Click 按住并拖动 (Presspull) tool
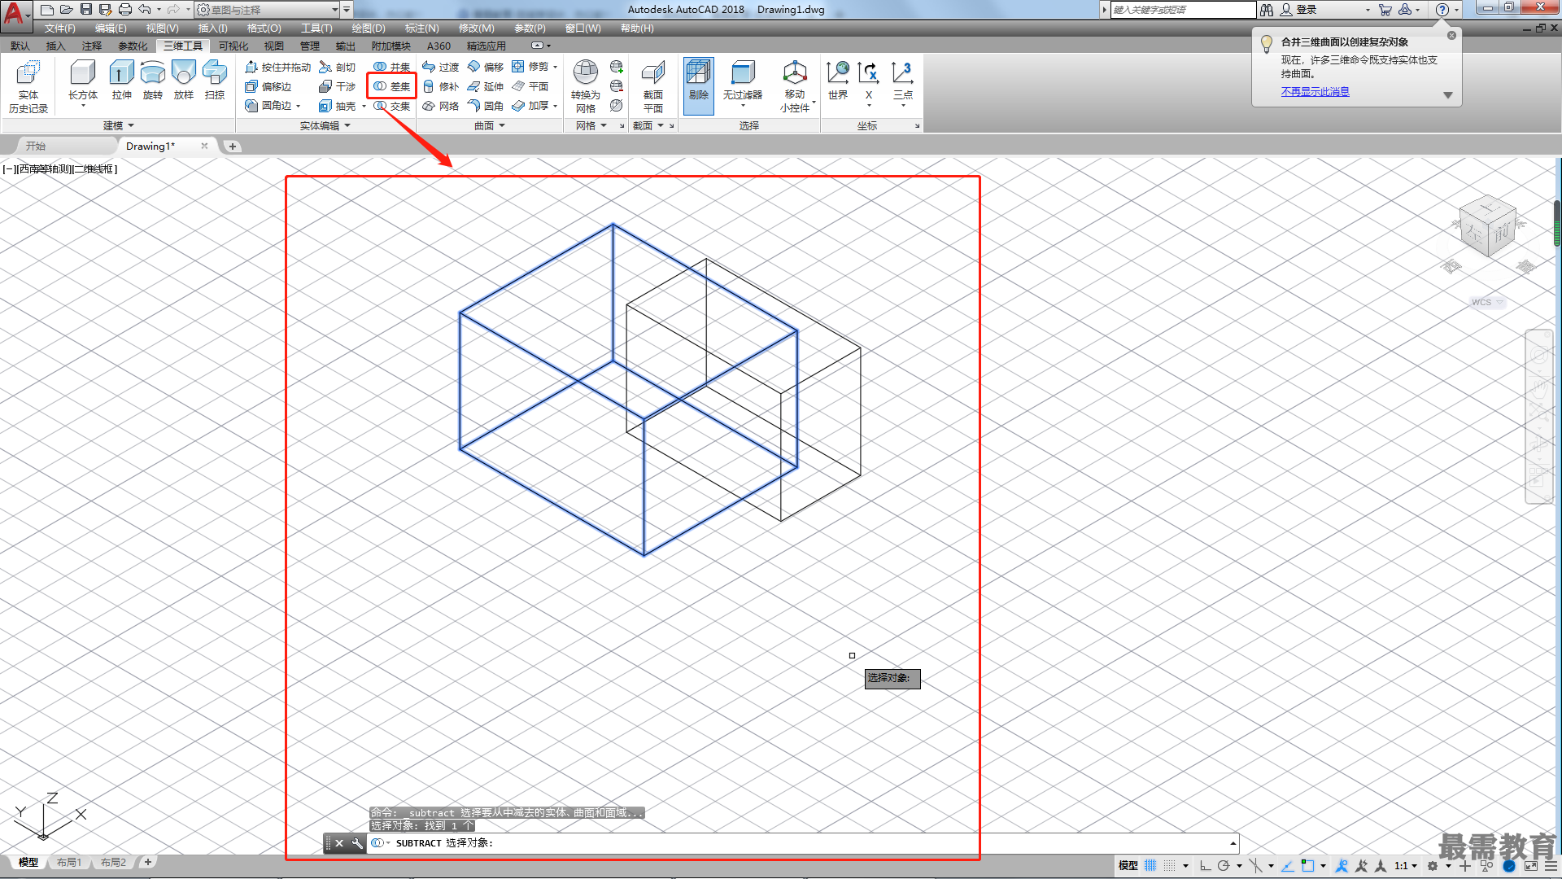Screen dimensions: 1562x879 [x=277, y=67]
